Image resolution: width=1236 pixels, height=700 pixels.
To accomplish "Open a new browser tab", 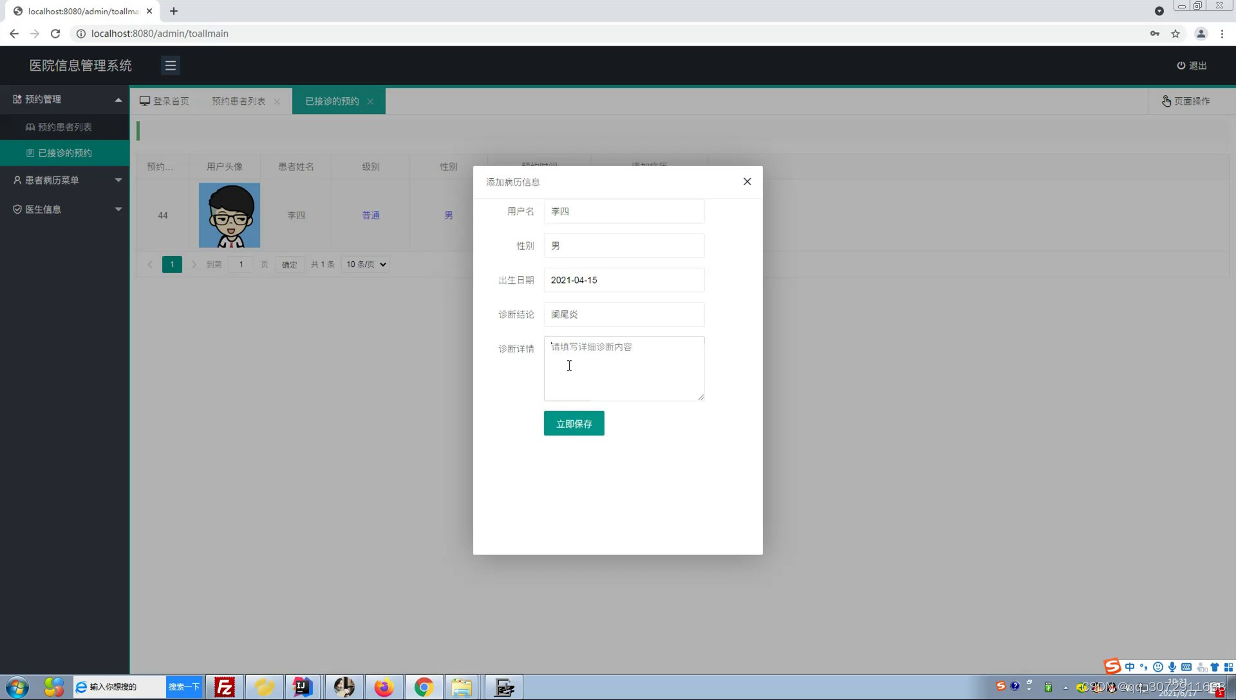I will tap(174, 11).
